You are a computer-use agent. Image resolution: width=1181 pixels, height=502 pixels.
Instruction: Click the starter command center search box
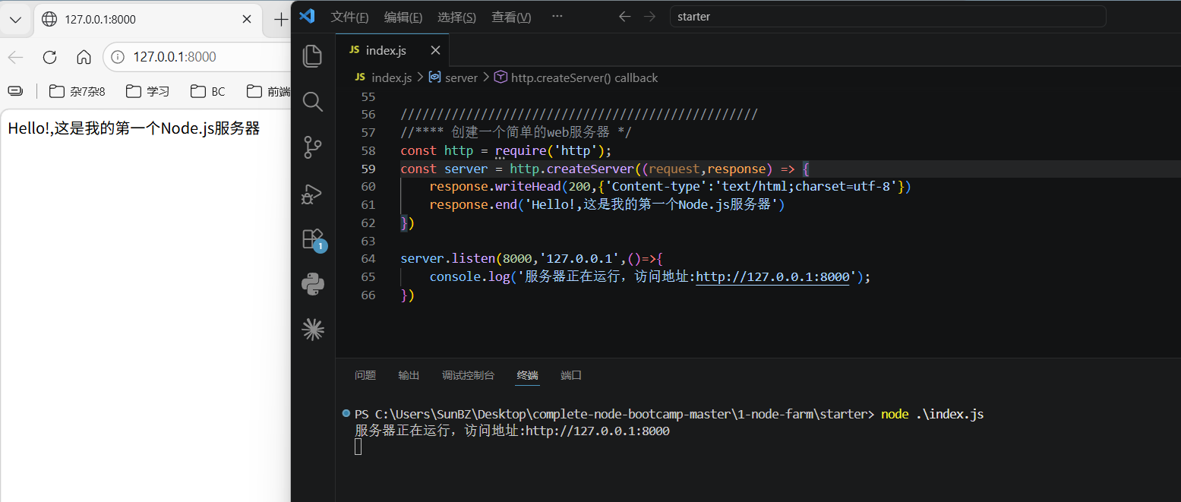(888, 17)
